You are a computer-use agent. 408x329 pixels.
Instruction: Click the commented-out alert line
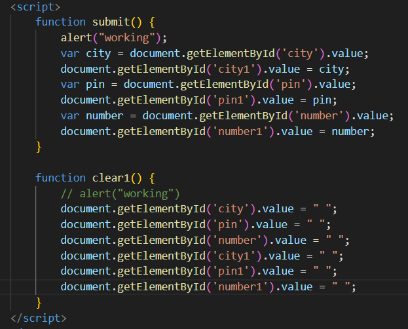pos(120,193)
